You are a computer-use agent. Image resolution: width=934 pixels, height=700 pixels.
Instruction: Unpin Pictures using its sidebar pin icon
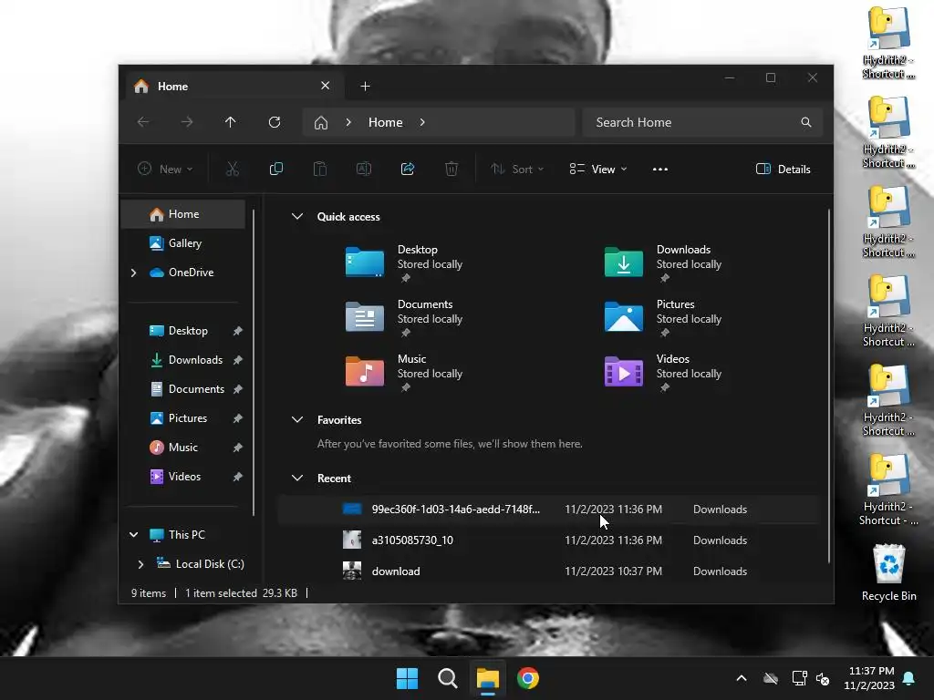coord(238,418)
